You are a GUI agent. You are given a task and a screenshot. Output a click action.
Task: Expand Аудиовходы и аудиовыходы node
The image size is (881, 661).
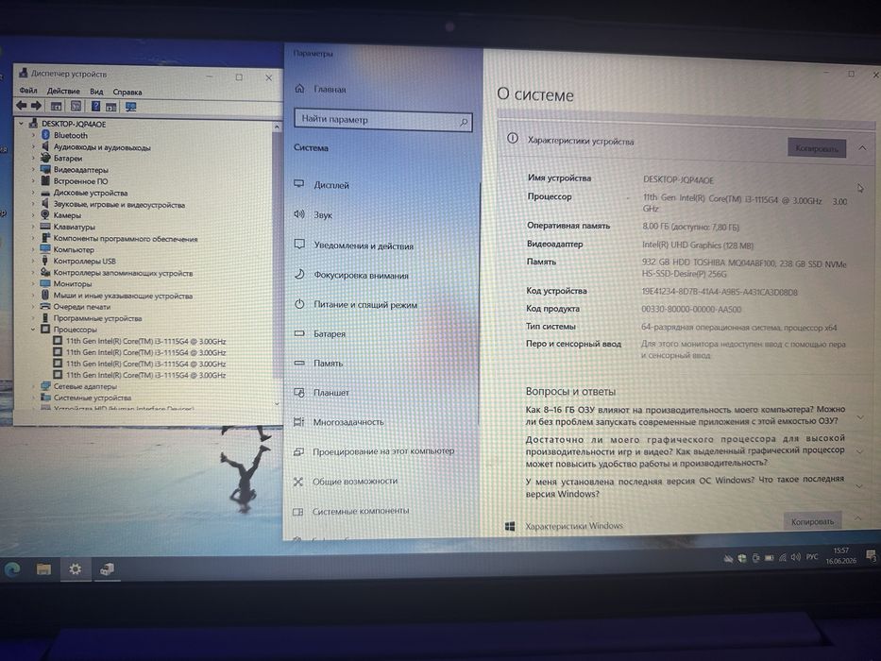click(x=33, y=147)
